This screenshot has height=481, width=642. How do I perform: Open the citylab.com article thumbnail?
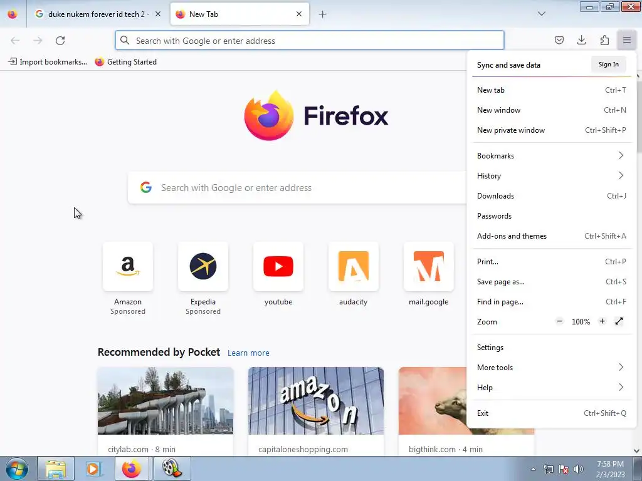[x=166, y=401]
